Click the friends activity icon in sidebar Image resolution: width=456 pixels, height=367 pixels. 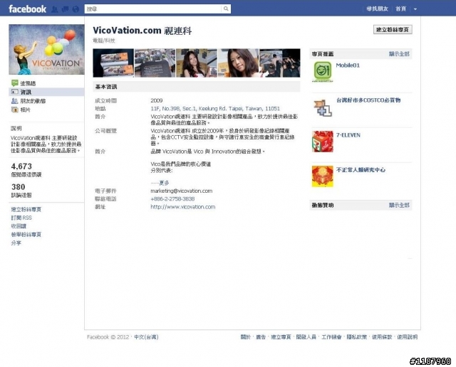14,101
